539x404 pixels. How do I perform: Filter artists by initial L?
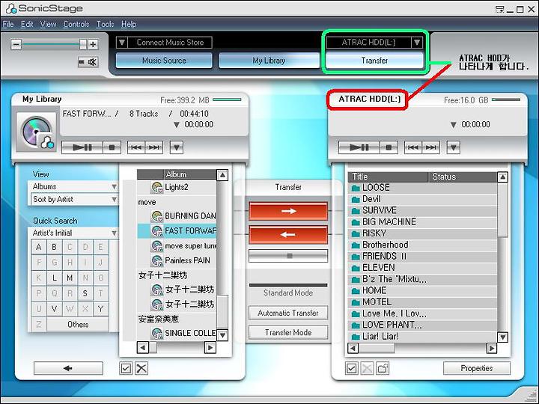[55, 278]
